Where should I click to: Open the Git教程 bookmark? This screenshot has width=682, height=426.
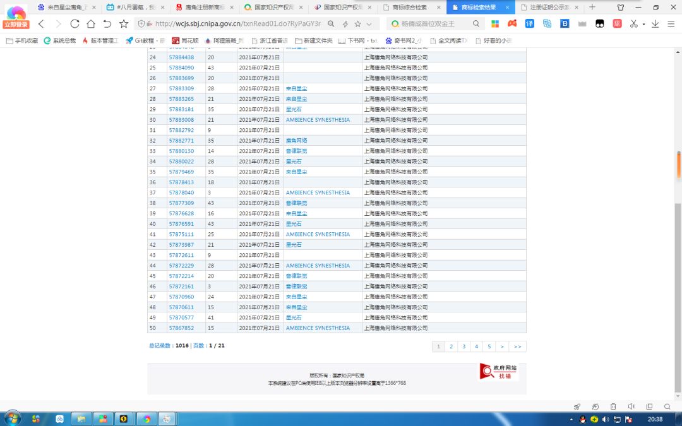(145, 40)
